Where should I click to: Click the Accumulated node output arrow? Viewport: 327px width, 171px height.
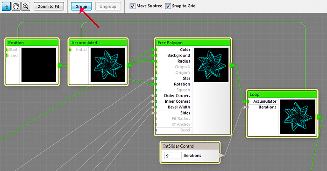point(129,65)
